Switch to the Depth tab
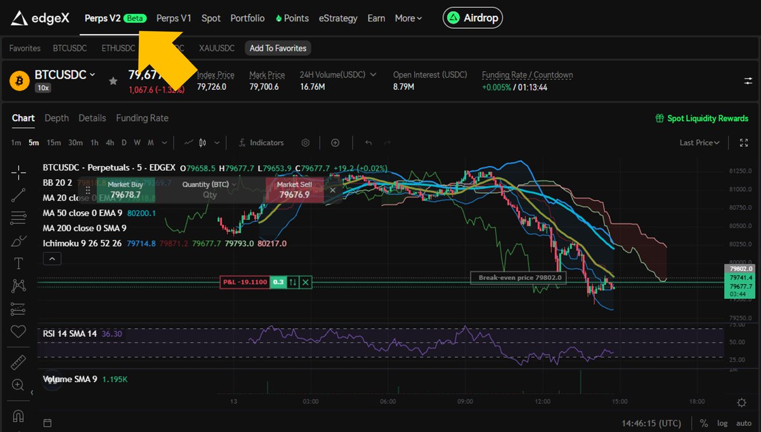 pos(56,118)
